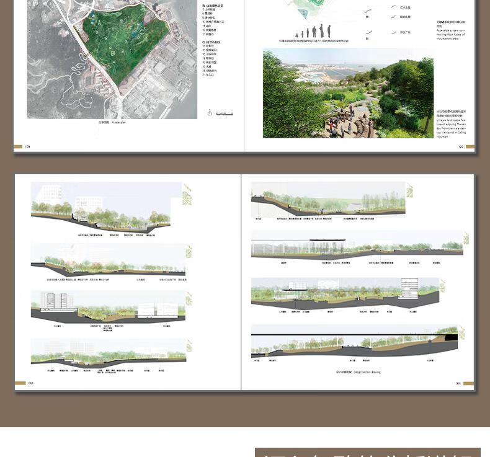Click the gold page marker at page 129 left
490x457 pixels.
18,147
